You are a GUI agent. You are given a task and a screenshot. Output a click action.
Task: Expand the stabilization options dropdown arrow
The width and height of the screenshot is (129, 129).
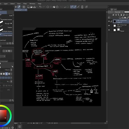[11, 85]
